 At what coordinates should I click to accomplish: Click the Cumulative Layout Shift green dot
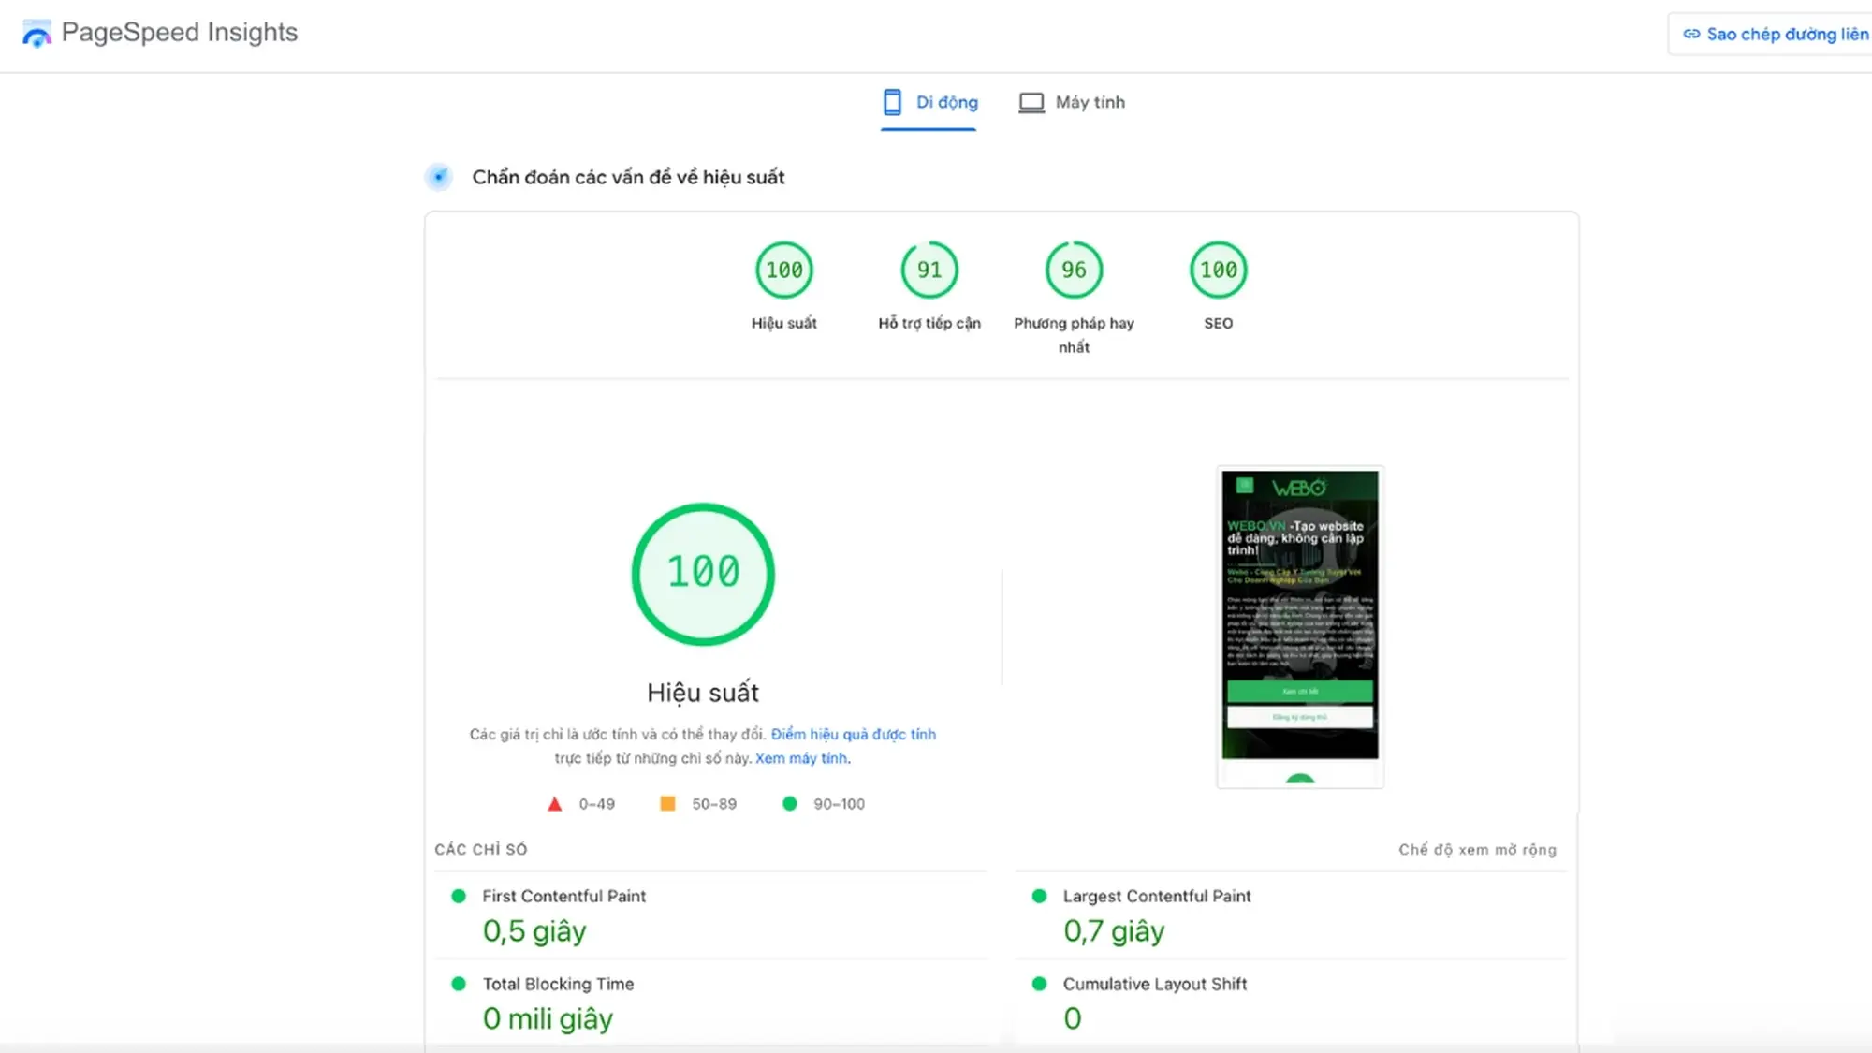pos(1039,984)
